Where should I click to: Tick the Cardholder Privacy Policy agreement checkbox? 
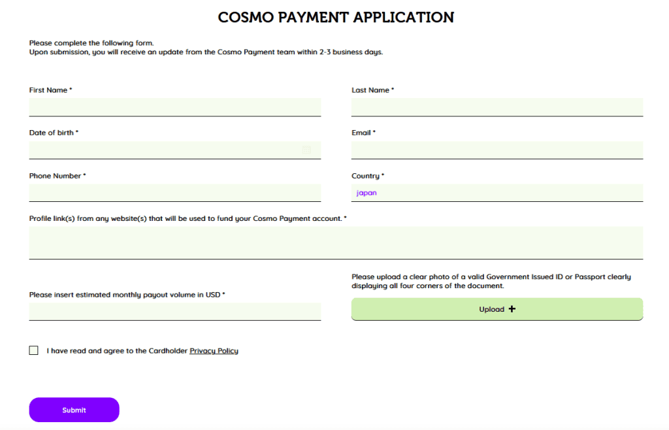[34, 350]
